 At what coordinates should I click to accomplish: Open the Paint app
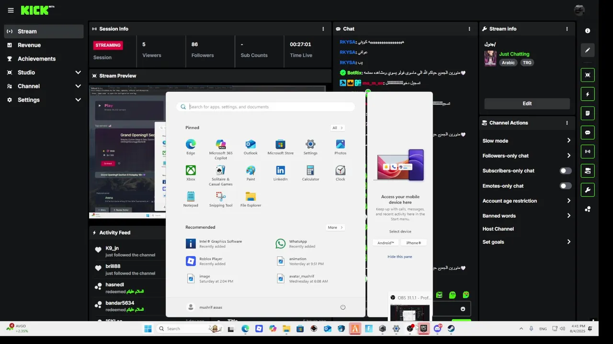click(x=250, y=173)
